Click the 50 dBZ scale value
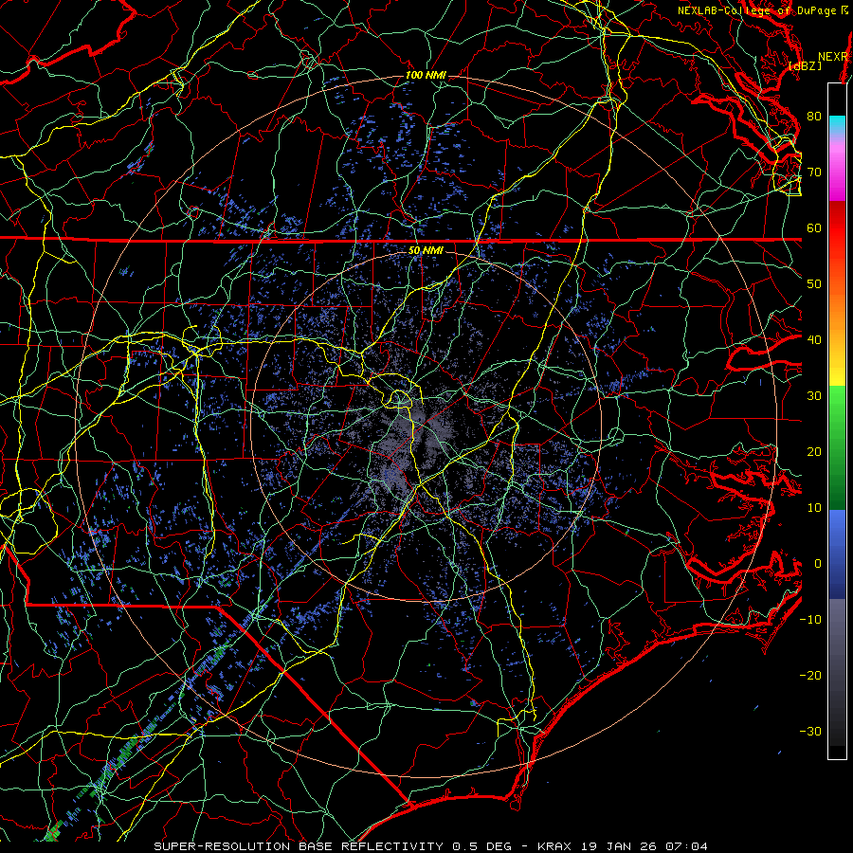Screen dimensions: 853x853 click(814, 284)
